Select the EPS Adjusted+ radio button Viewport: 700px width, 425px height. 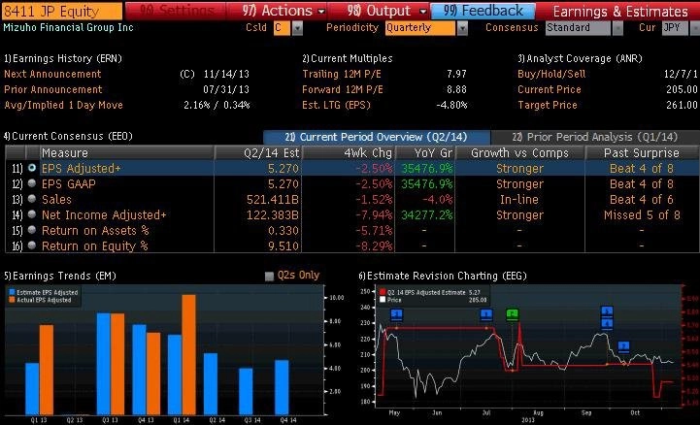(32, 168)
